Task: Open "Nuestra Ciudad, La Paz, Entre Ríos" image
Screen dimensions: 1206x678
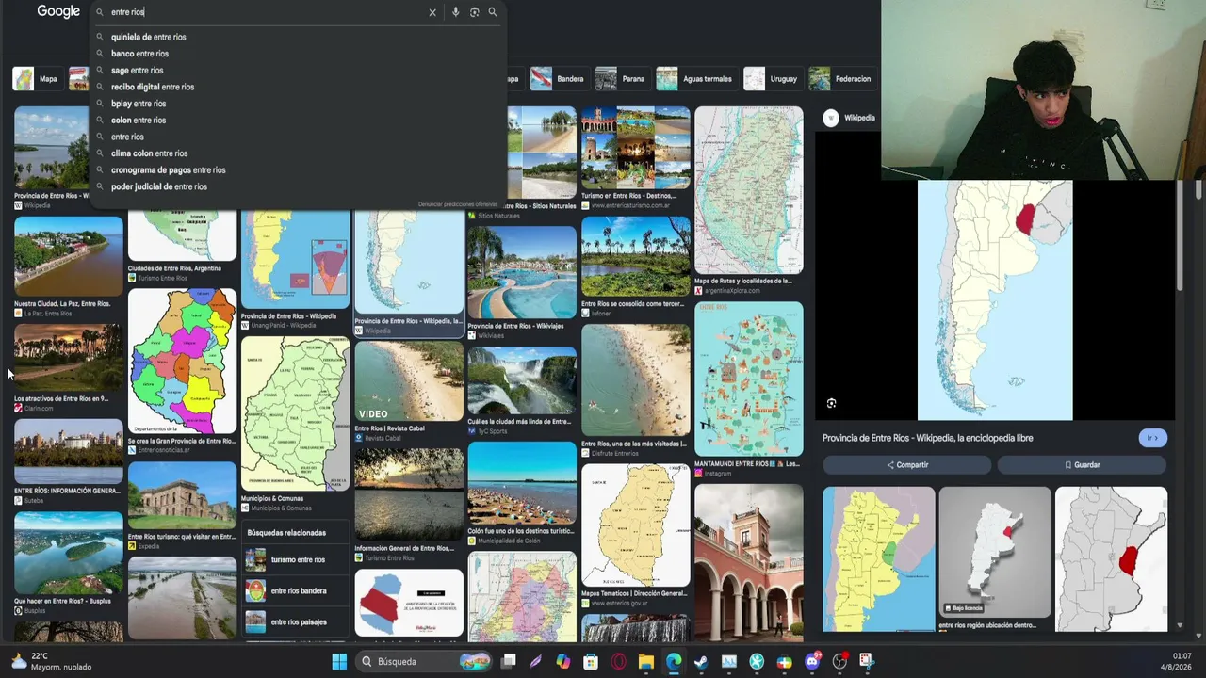Action: pyautogui.click(x=68, y=256)
